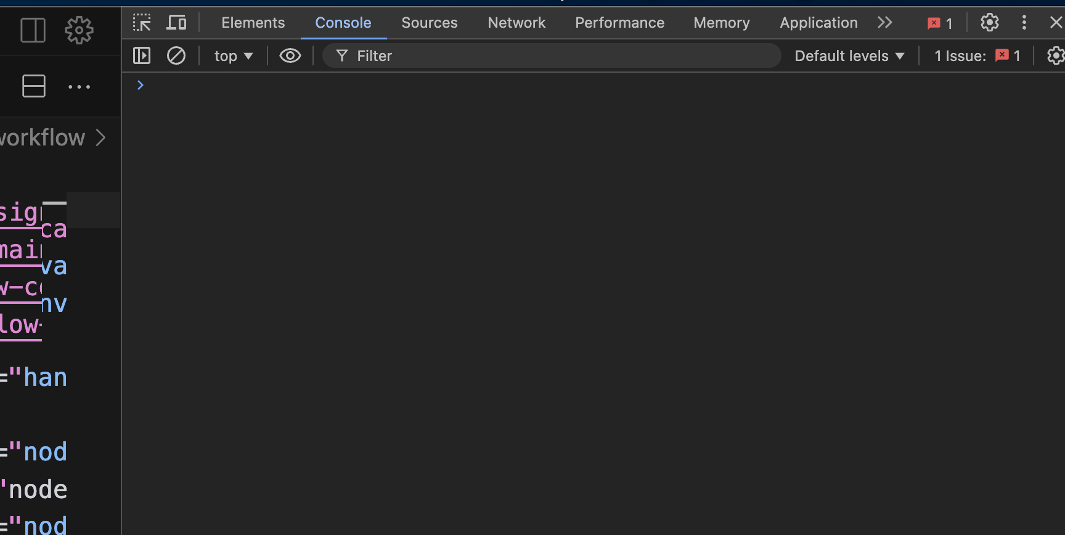1065x535 pixels.
Task: Open the 1 Issue link
Action: 977,56
